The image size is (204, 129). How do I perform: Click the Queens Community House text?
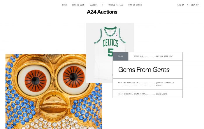(x=165, y=84)
